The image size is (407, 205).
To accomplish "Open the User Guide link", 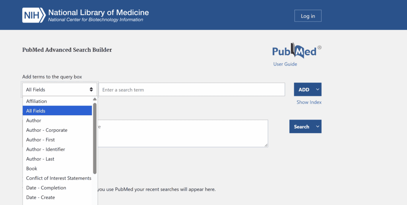I will point(285,64).
